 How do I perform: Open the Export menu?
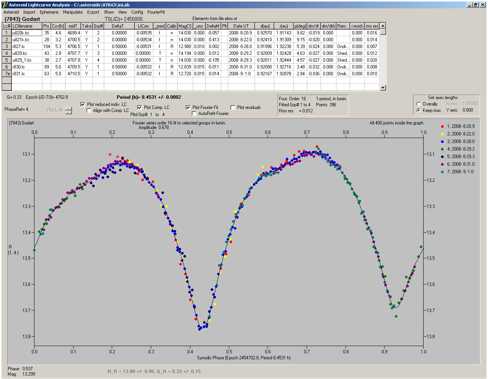93,12
